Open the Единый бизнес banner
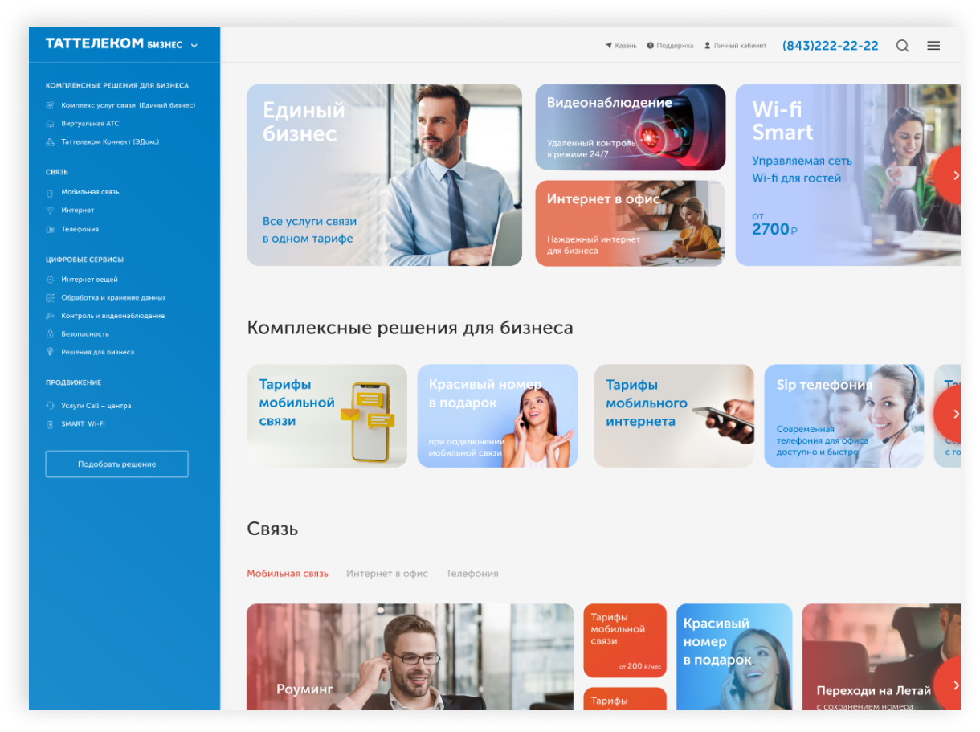This screenshot has width=980, height=732. point(384,175)
